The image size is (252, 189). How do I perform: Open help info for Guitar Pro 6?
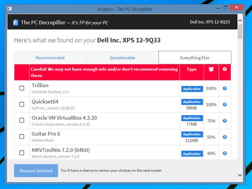click(225, 137)
